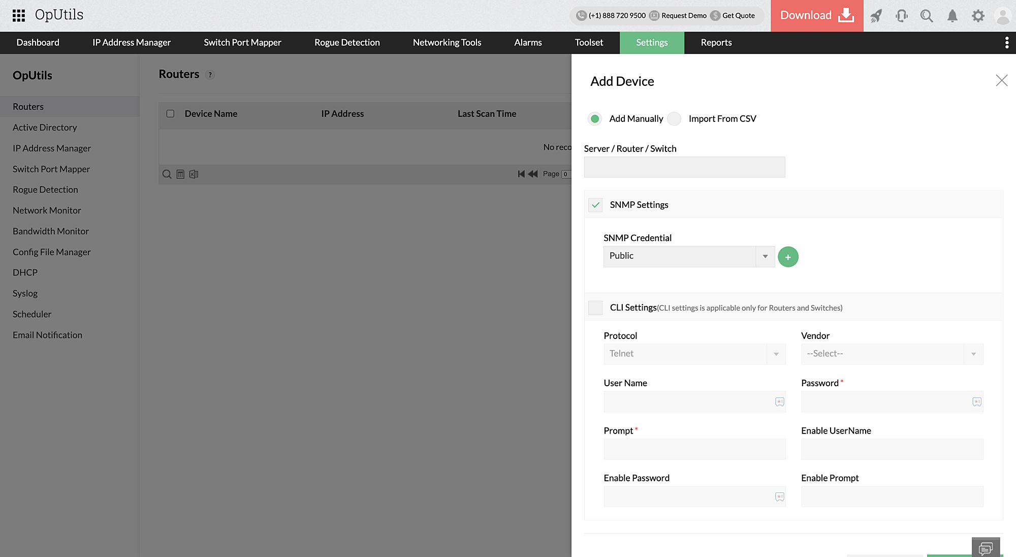Click the gear settings icon in header

tap(978, 16)
